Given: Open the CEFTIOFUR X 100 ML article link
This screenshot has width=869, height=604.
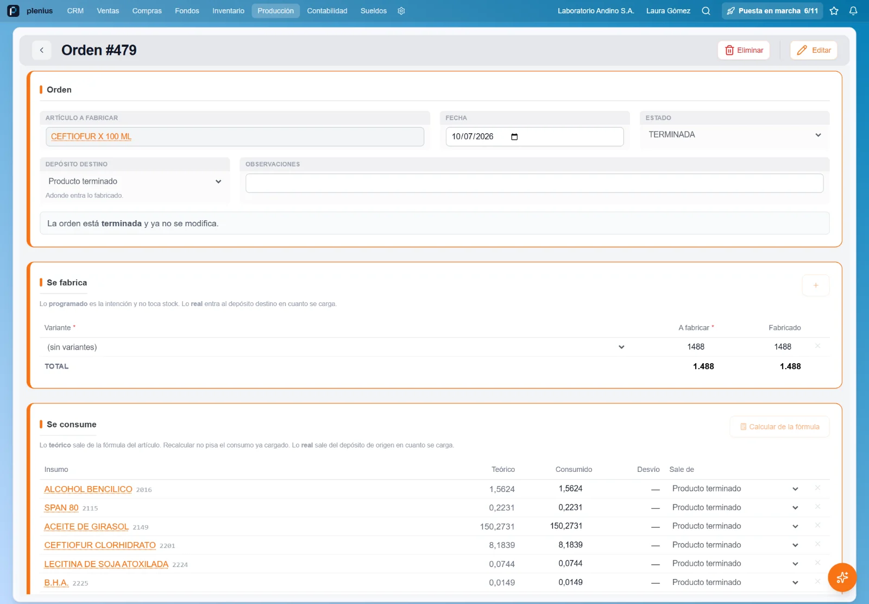Looking at the screenshot, I should click(x=91, y=136).
